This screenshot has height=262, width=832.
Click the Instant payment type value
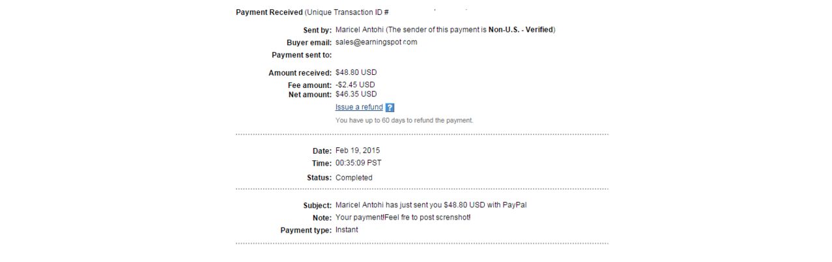coord(347,229)
